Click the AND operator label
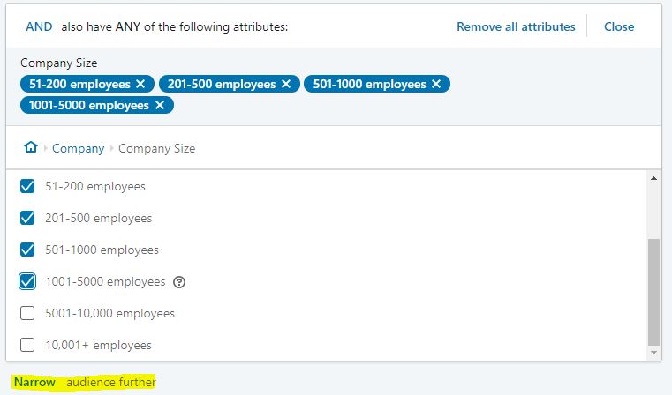This screenshot has width=672, height=395. (39, 26)
